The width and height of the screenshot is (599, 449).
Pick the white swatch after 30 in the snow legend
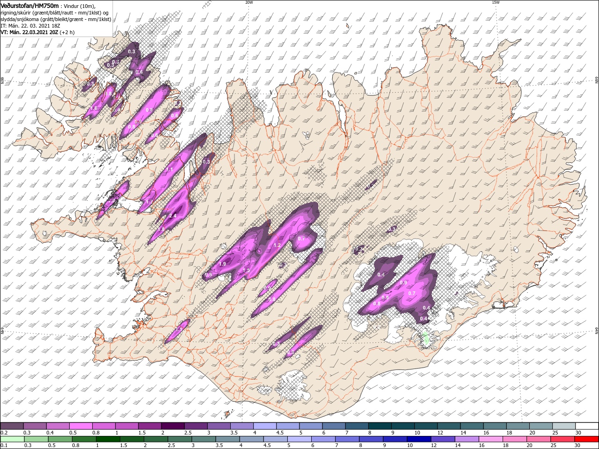pos(587,426)
